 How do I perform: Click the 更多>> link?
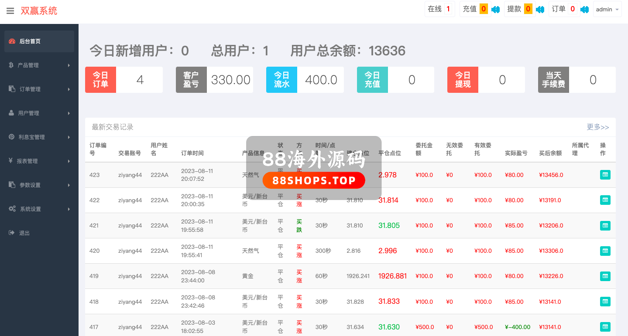597,127
